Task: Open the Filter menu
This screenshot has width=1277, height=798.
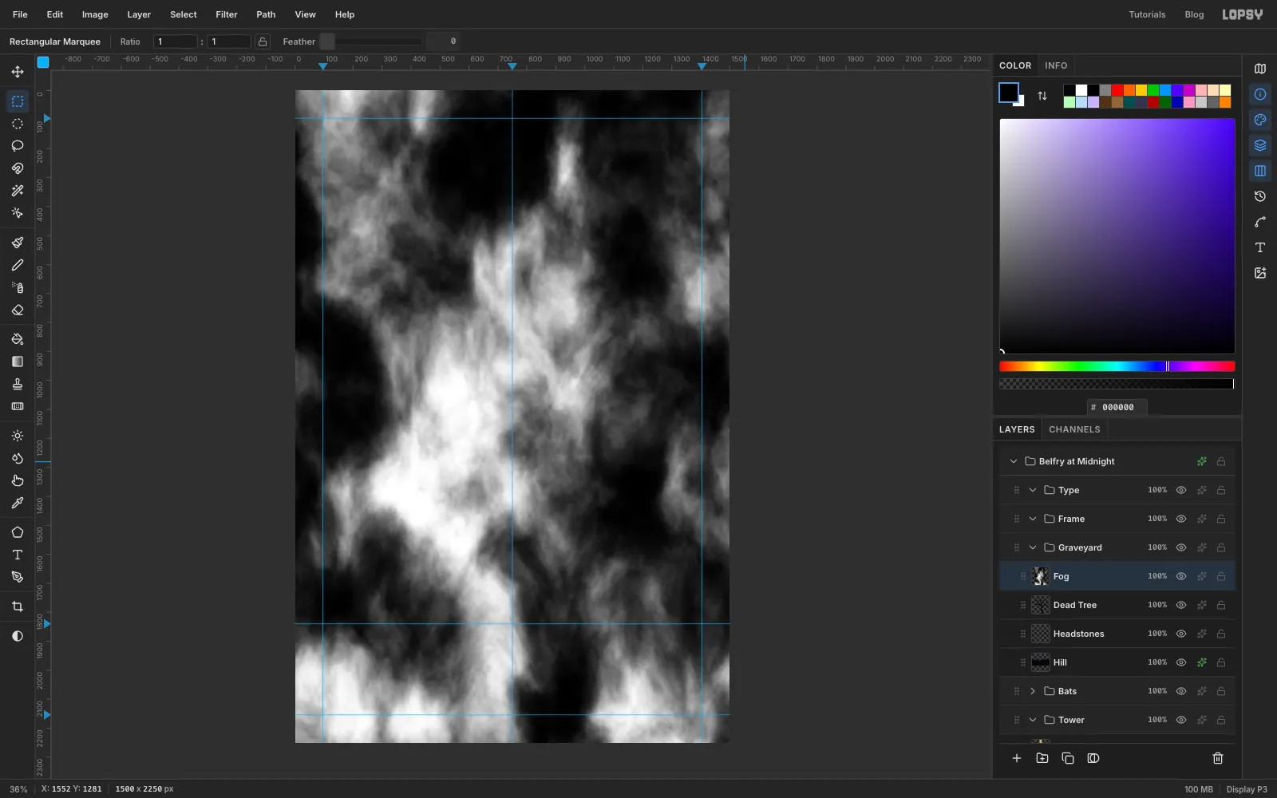Action: click(227, 14)
